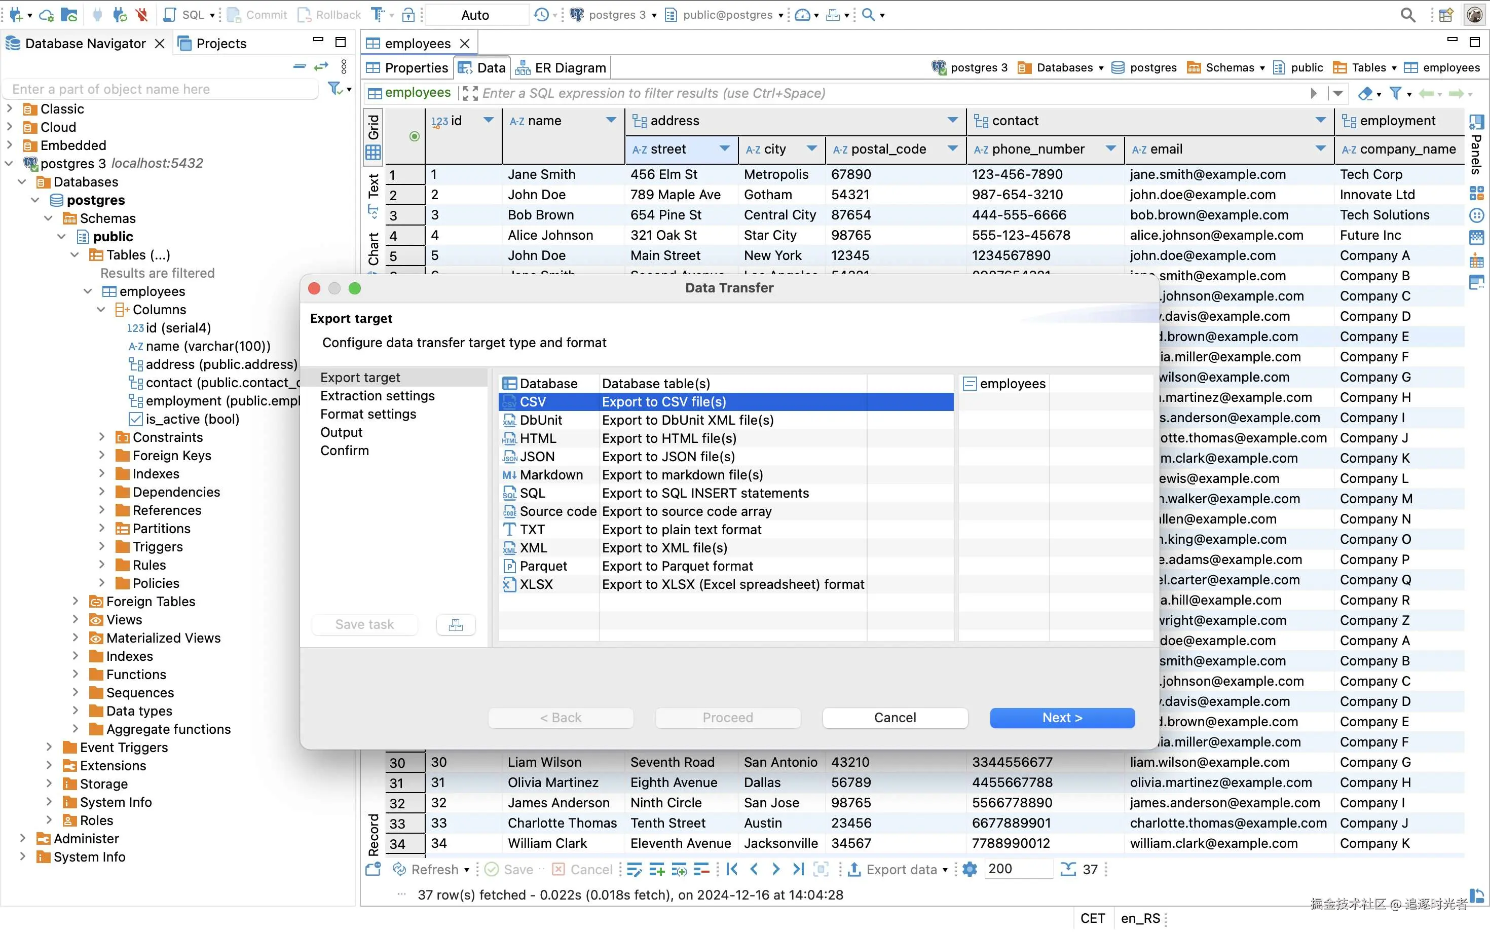The image size is (1490, 933).
Task: Open the id column filter dropdown
Action: point(488,120)
